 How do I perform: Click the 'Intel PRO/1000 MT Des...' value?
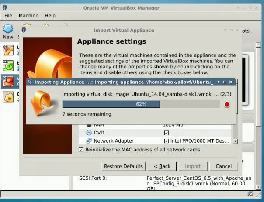[200, 141]
